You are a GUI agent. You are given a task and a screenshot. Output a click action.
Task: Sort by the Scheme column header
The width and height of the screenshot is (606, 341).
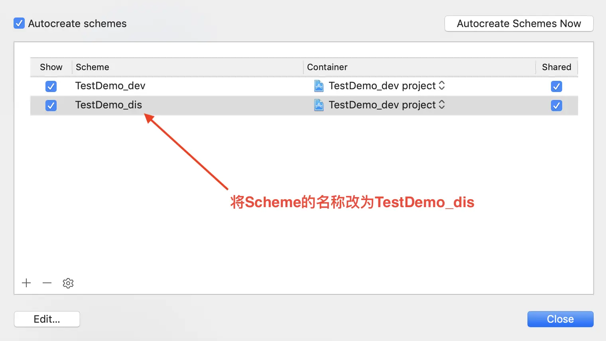tap(92, 67)
